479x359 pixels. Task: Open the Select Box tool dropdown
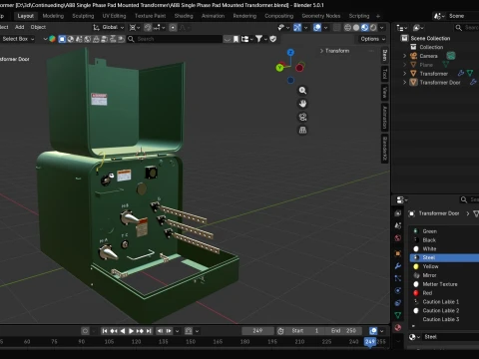coord(18,39)
